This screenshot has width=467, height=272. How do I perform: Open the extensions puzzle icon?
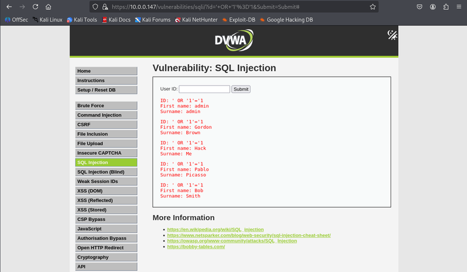[x=446, y=6]
